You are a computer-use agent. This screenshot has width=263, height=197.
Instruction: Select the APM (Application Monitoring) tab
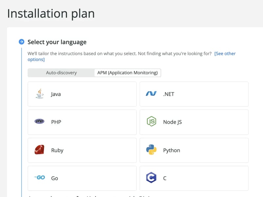coord(128,73)
